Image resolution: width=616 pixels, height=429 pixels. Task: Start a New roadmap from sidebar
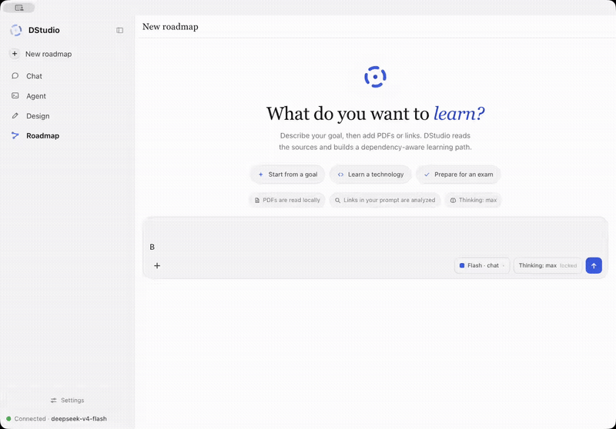[x=49, y=54]
